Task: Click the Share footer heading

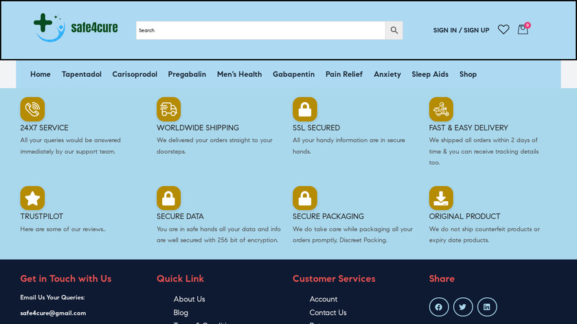Action: pos(442,279)
